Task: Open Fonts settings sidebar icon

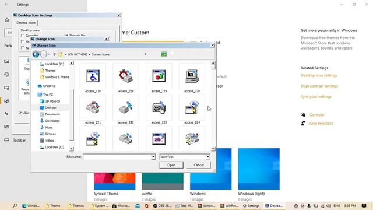Action: click(x=6, y=114)
